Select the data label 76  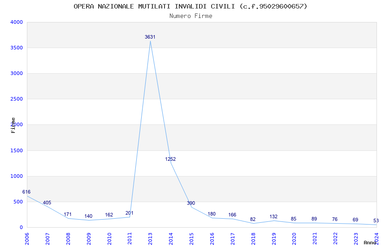pyautogui.click(x=335, y=220)
